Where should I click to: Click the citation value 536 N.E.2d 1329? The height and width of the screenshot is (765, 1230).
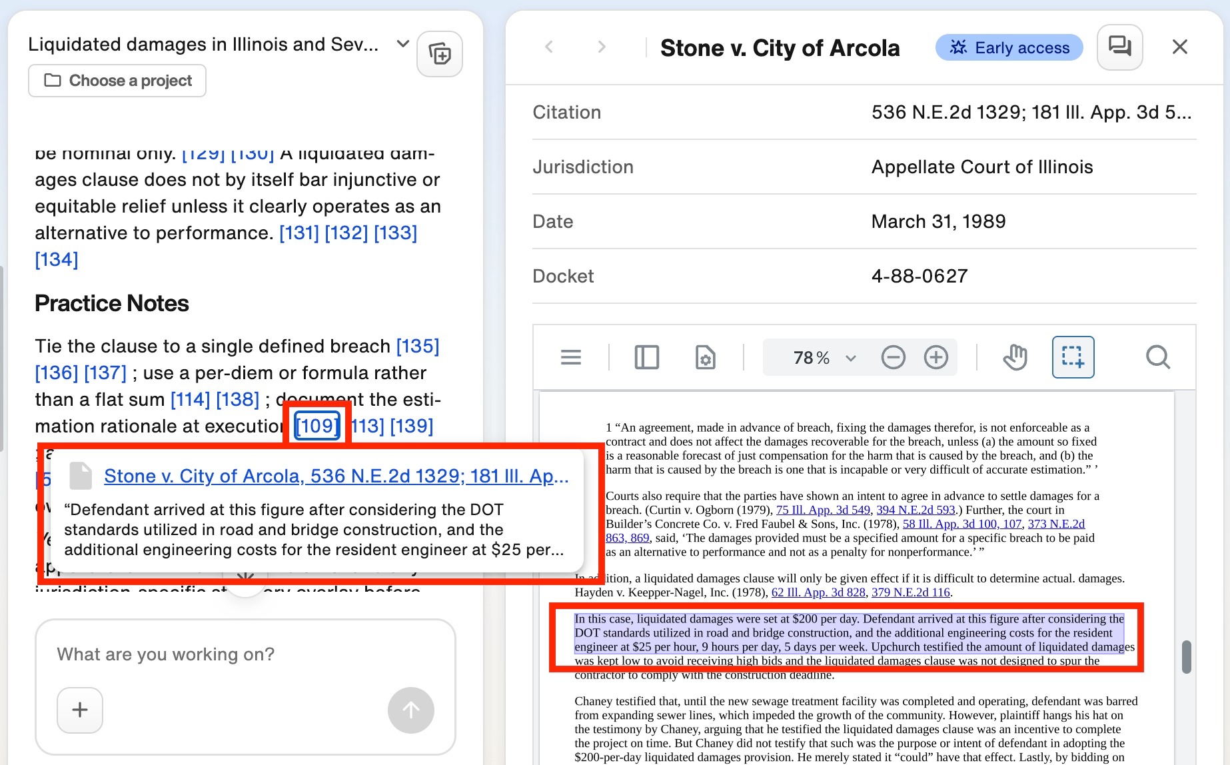click(1031, 112)
